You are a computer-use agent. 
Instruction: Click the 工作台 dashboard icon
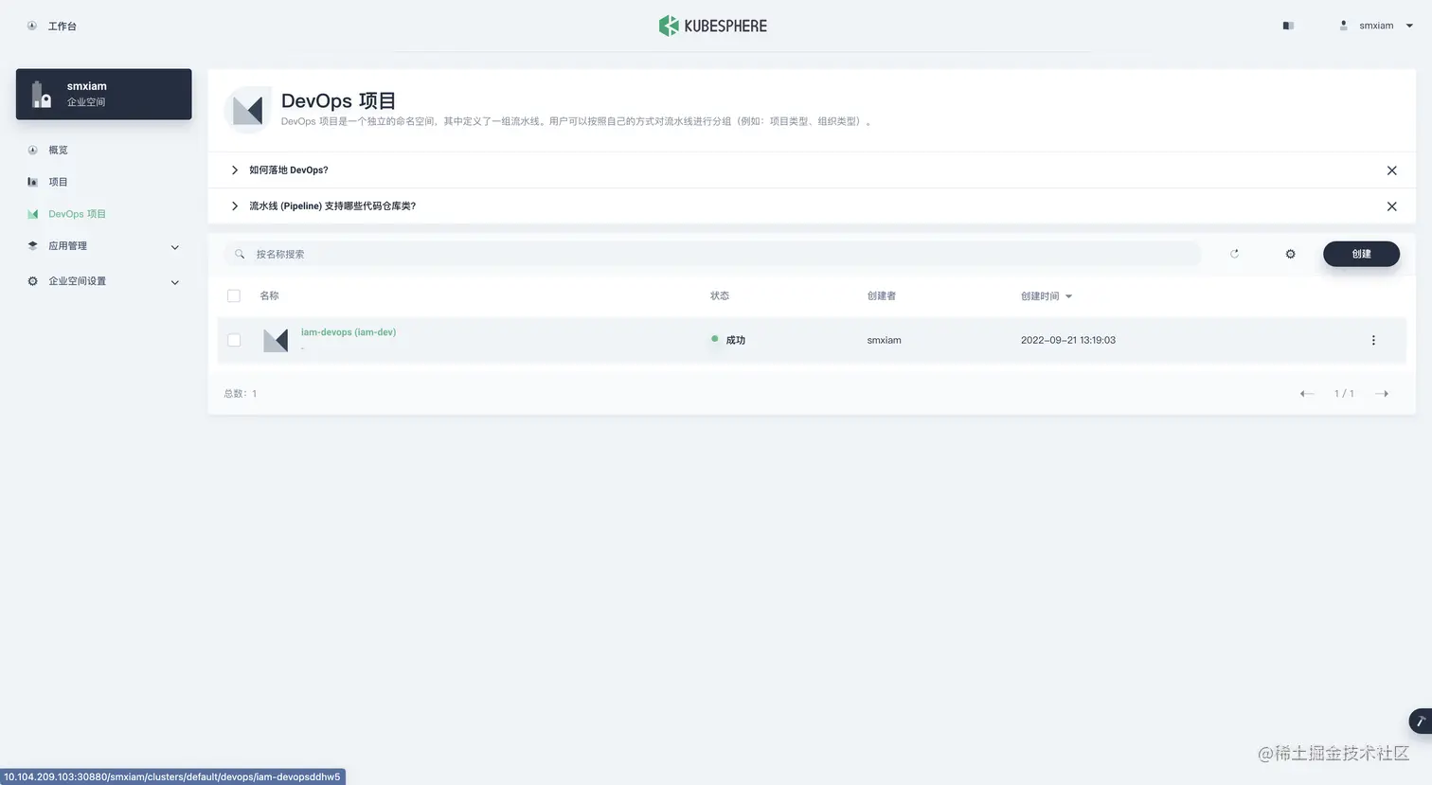(x=32, y=26)
